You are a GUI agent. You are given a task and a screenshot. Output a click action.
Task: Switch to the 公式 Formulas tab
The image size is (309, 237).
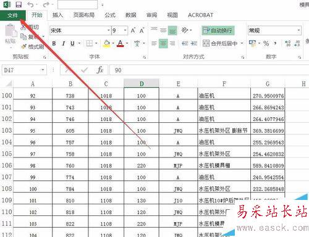pos(110,15)
